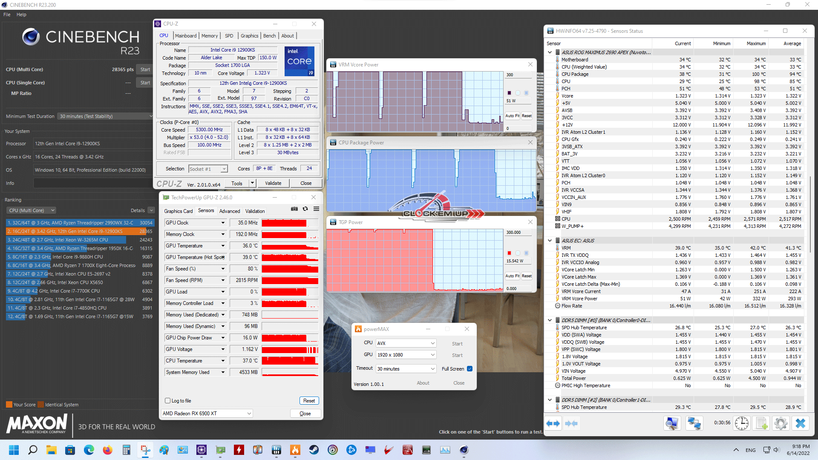This screenshot has height=460, width=818.
Task: Click the HWiNFO reset clock icon
Action: [741, 423]
